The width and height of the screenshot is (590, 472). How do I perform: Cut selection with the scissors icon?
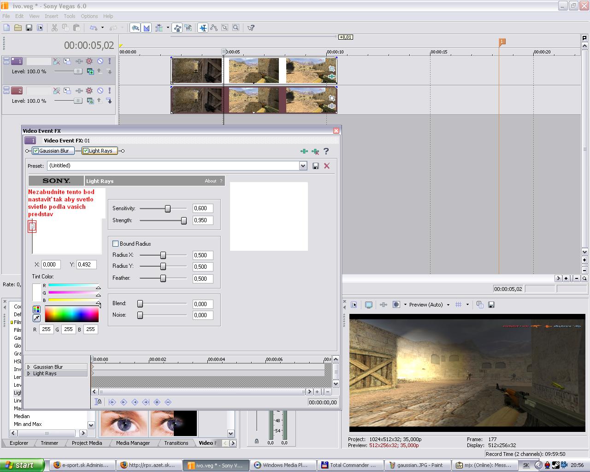pos(54,28)
